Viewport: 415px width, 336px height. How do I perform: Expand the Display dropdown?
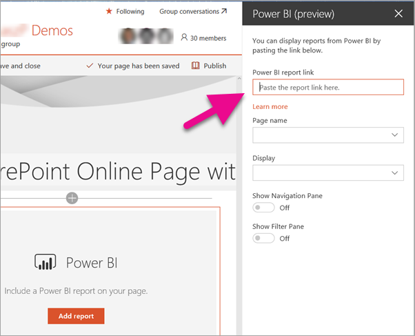328,172
